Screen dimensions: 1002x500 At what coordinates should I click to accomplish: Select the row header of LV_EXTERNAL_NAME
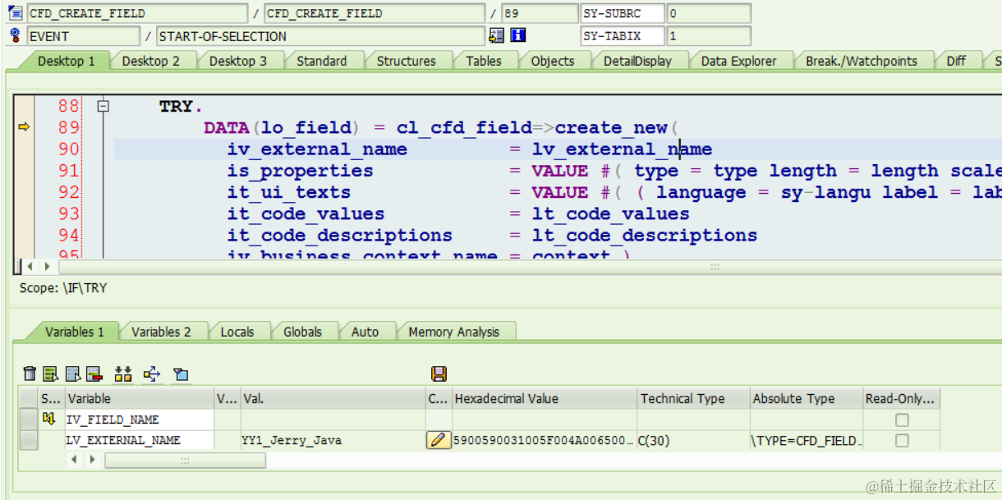point(29,440)
